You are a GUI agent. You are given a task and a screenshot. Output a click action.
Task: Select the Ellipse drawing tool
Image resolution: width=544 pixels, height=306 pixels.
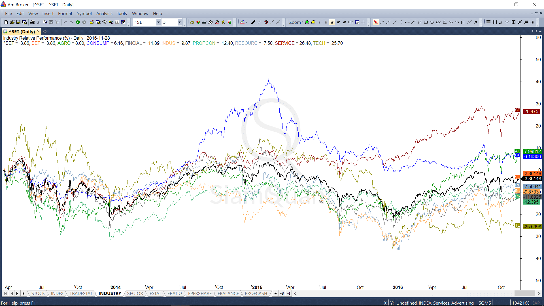(x=432, y=22)
